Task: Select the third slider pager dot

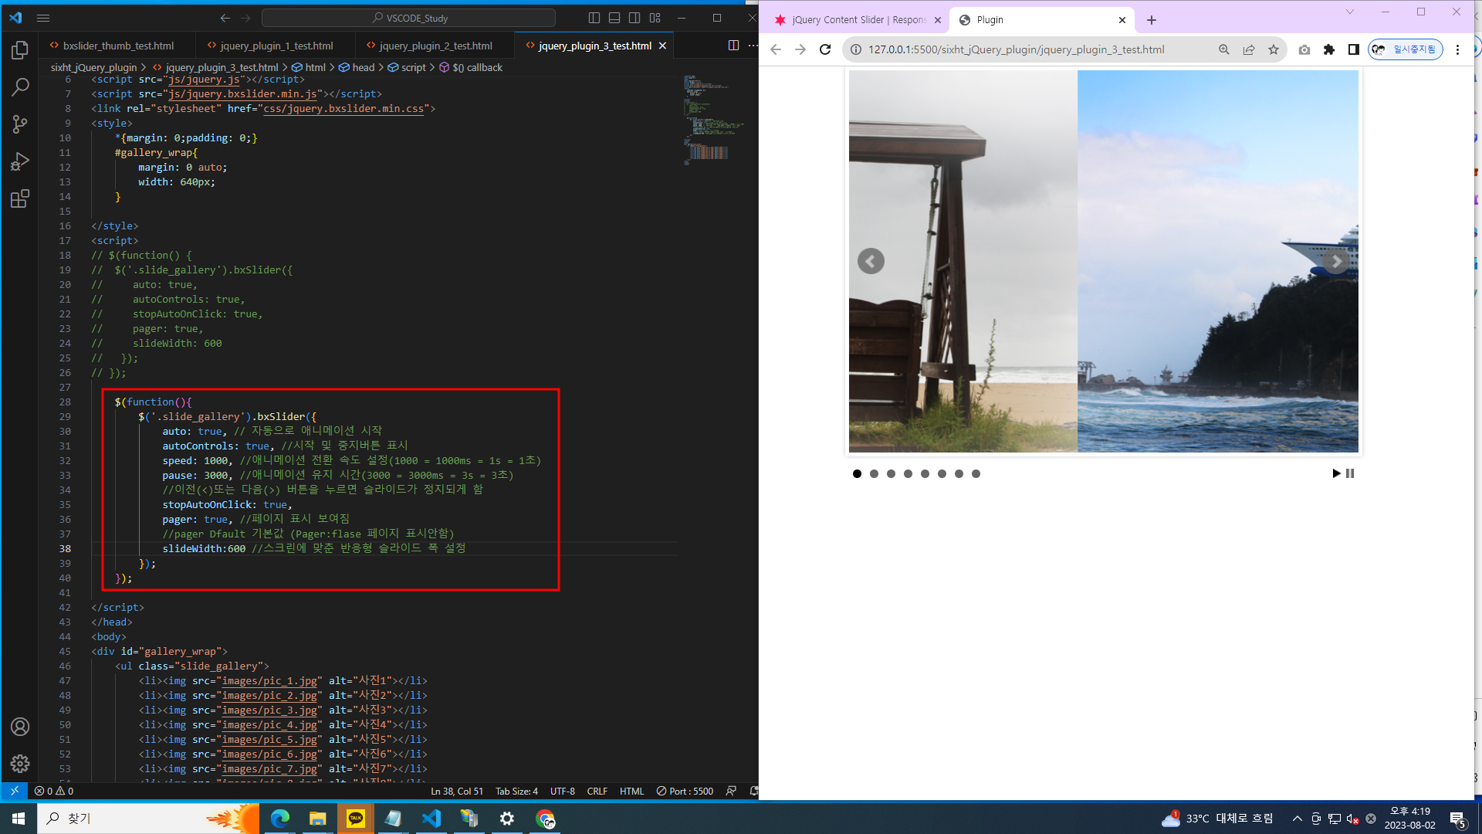Action: coord(891,474)
